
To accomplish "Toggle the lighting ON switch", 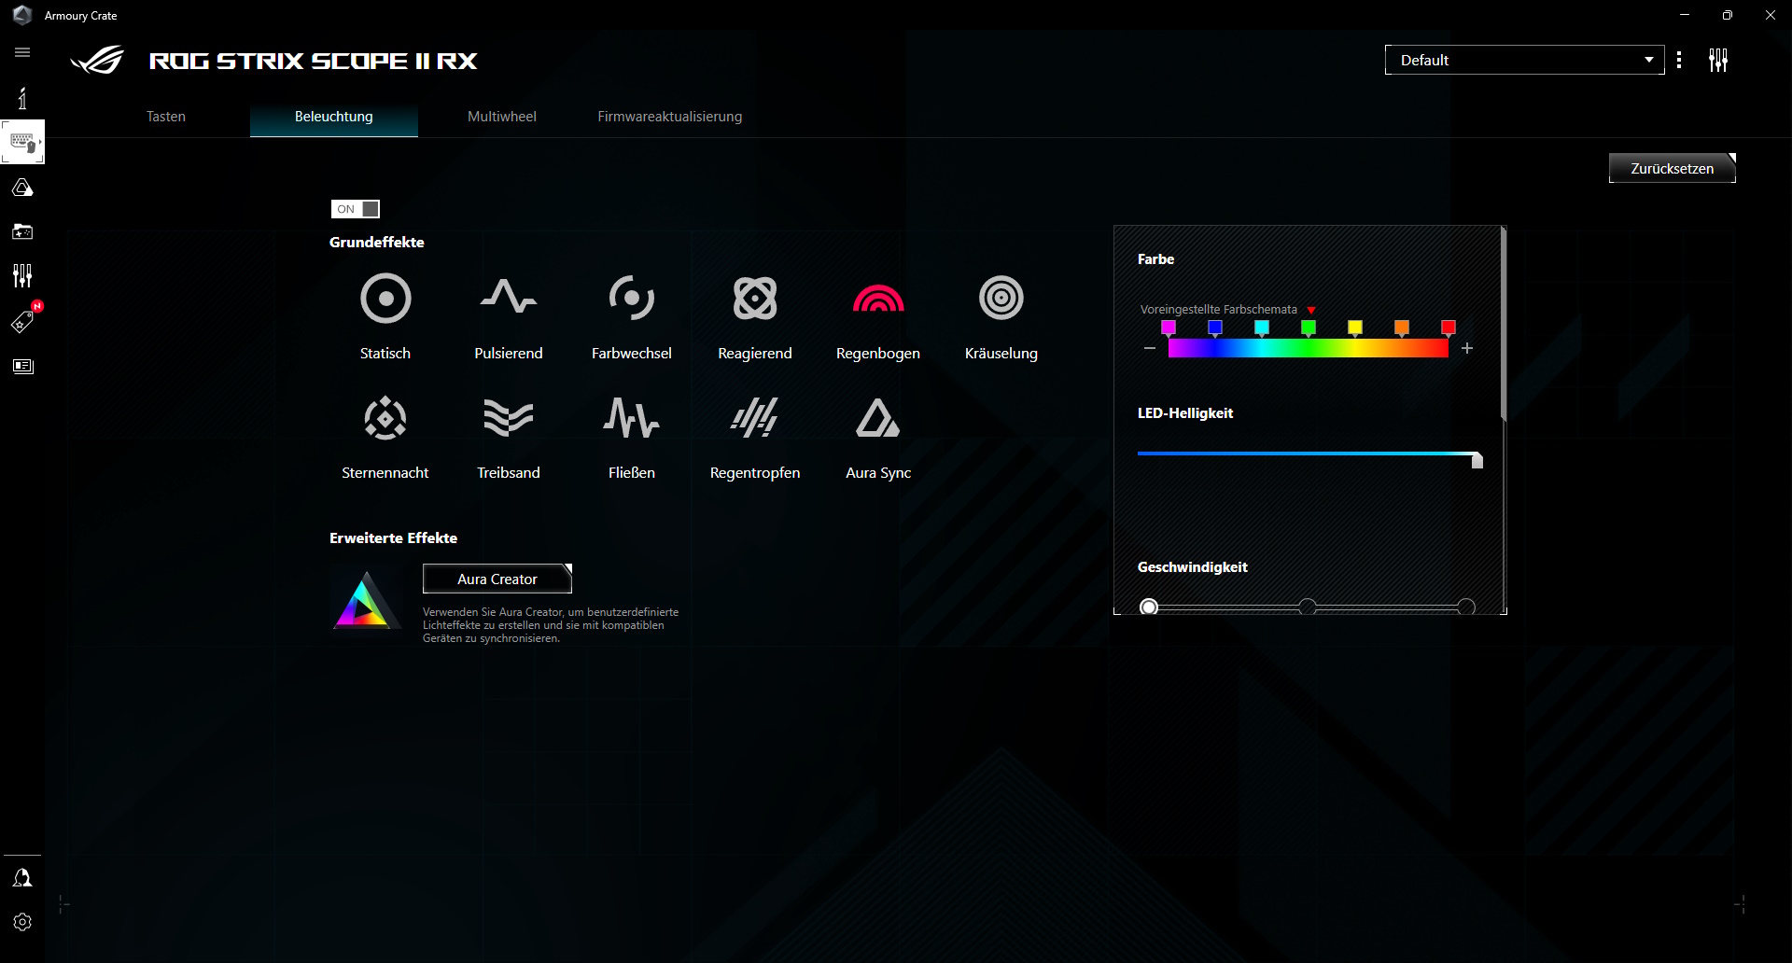I will tap(355, 209).
